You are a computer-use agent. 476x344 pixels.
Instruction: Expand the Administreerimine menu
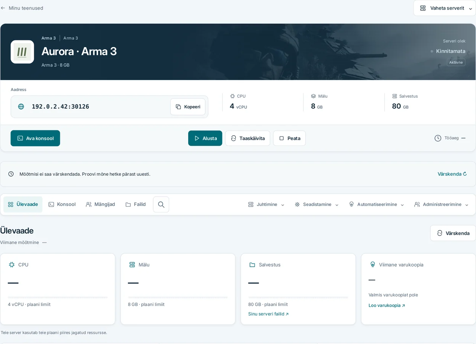point(441,204)
